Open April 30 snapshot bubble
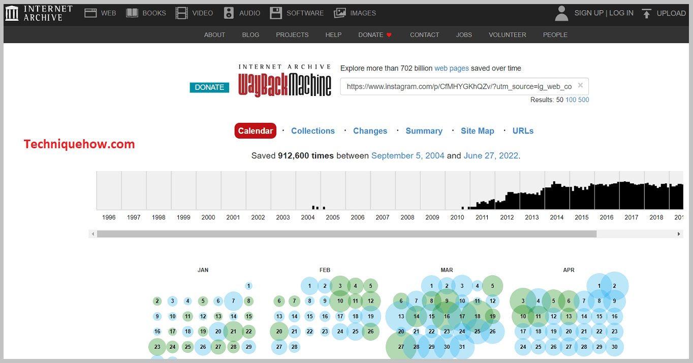 (614, 347)
